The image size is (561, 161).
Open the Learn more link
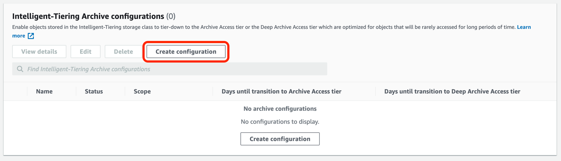click(524, 27)
